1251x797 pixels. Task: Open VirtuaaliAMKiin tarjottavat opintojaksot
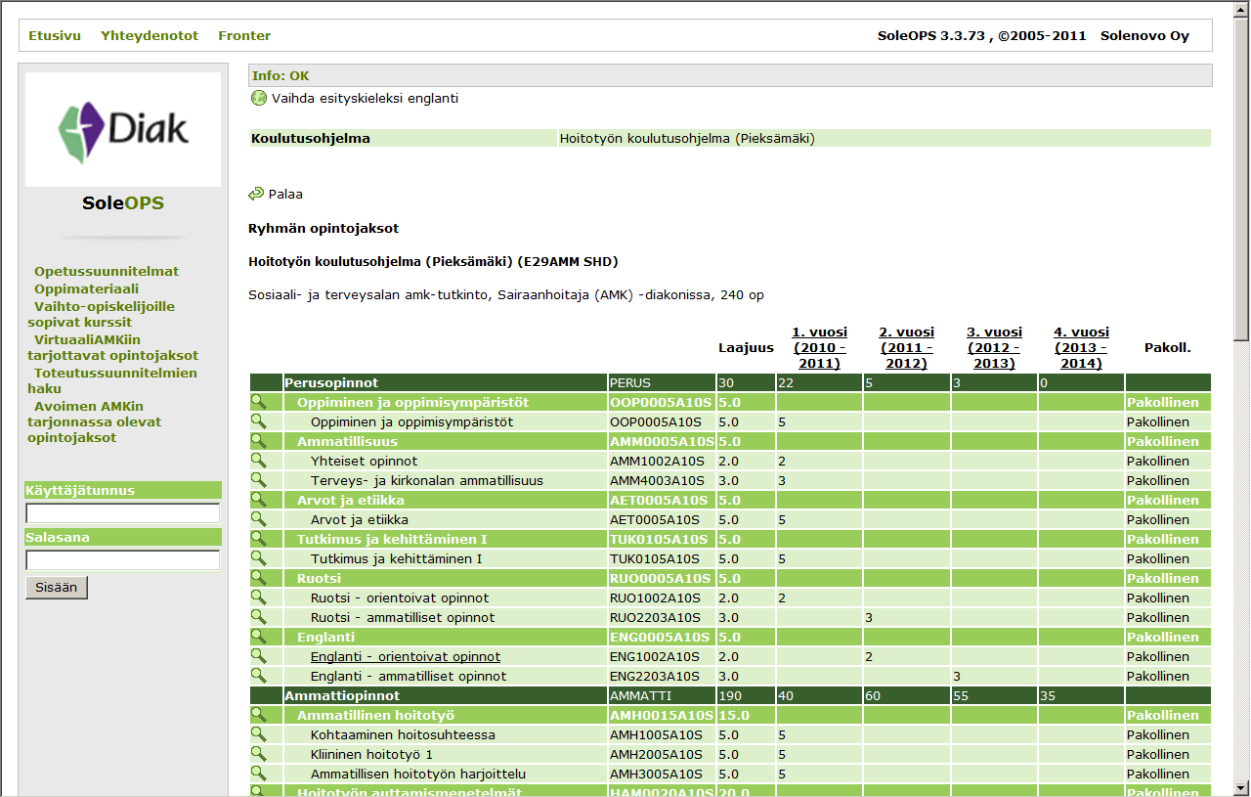click(x=113, y=348)
